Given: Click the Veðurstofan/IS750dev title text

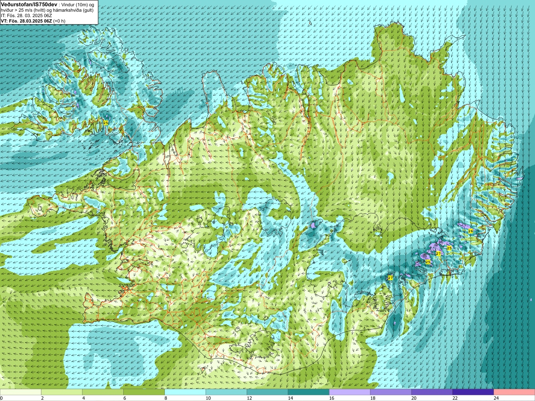Looking at the screenshot, I should click(28, 4).
